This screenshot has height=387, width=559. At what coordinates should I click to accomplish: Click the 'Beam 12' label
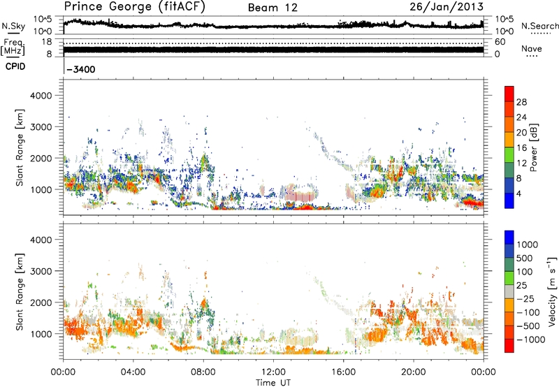pyautogui.click(x=273, y=8)
